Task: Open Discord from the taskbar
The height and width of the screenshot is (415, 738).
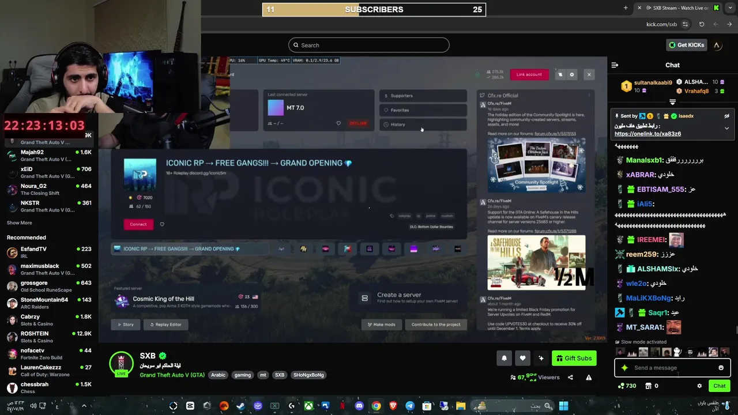Action: (x=359, y=406)
